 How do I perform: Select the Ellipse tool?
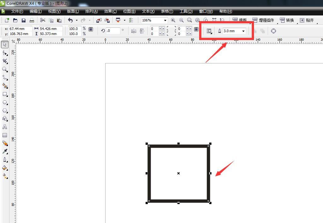pos(5,102)
